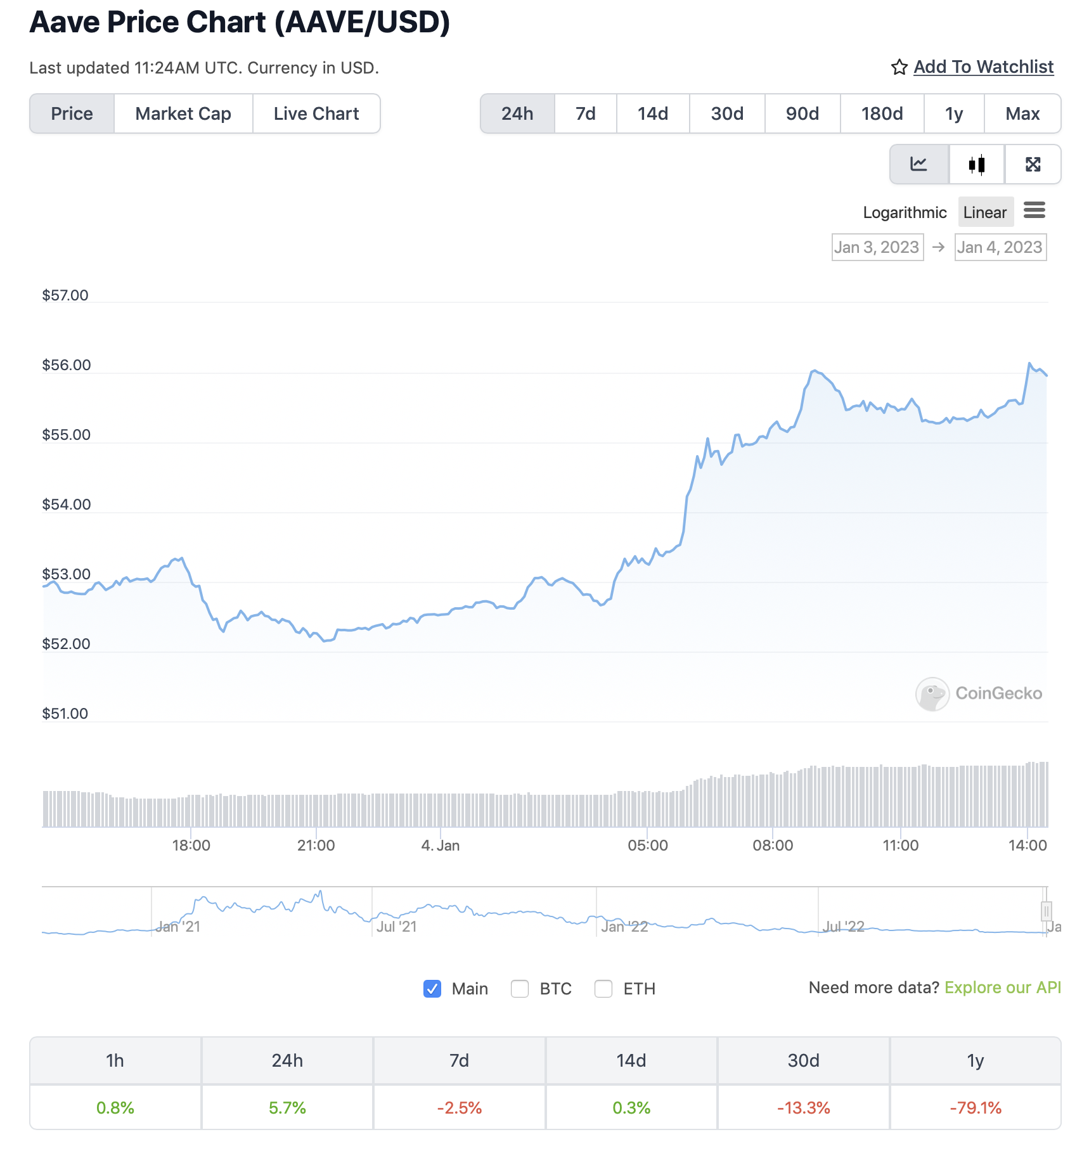This screenshot has width=1089, height=1151.
Task: Expand chart to fullscreen
Action: click(1033, 165)
